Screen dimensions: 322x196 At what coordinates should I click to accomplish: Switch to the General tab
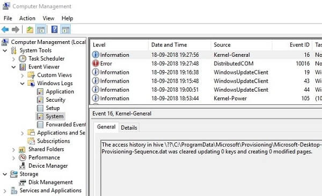(106, 127)
